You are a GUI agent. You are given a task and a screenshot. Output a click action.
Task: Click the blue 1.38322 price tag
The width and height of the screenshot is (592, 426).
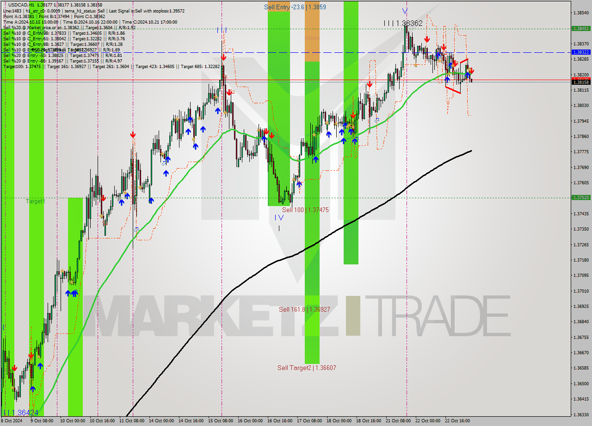(580, 52)
